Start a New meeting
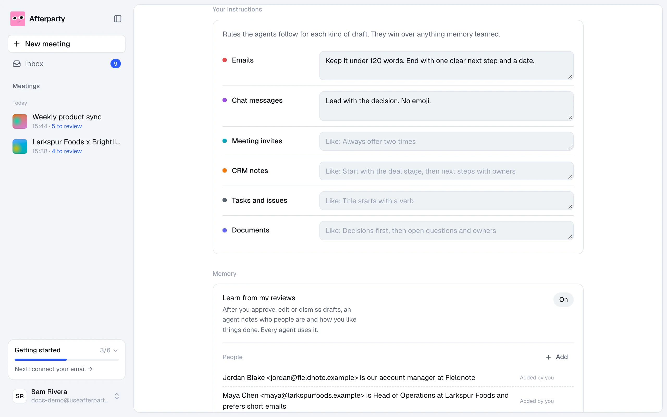 click(x=67, y=44)
